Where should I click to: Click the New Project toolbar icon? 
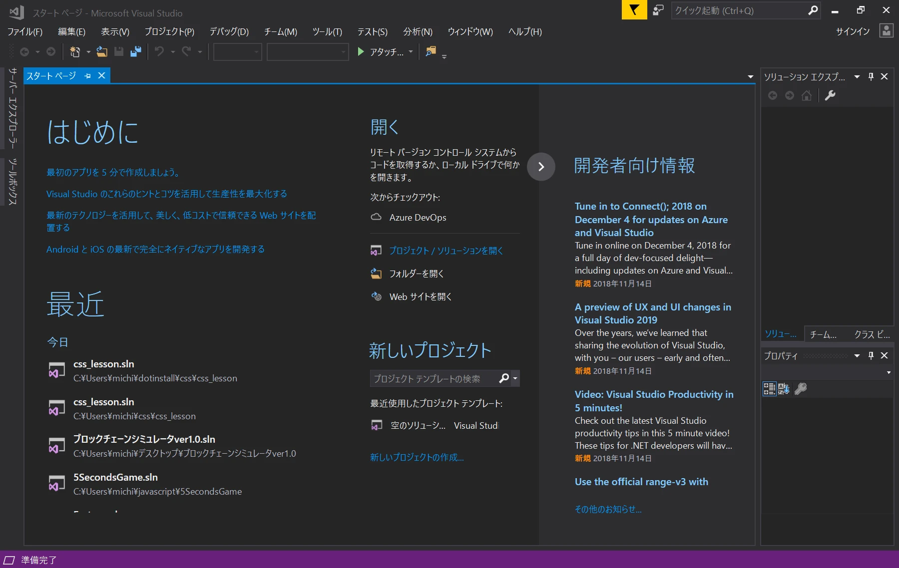75,51
